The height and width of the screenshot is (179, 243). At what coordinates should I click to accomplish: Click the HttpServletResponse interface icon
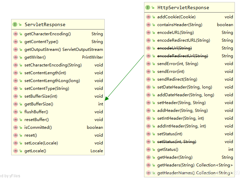(148, 7)
